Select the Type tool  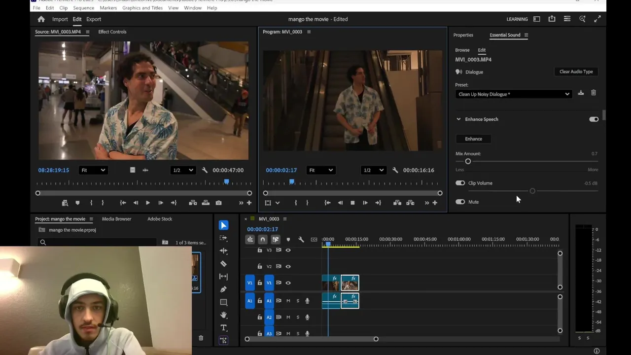[x=224, y=328]
